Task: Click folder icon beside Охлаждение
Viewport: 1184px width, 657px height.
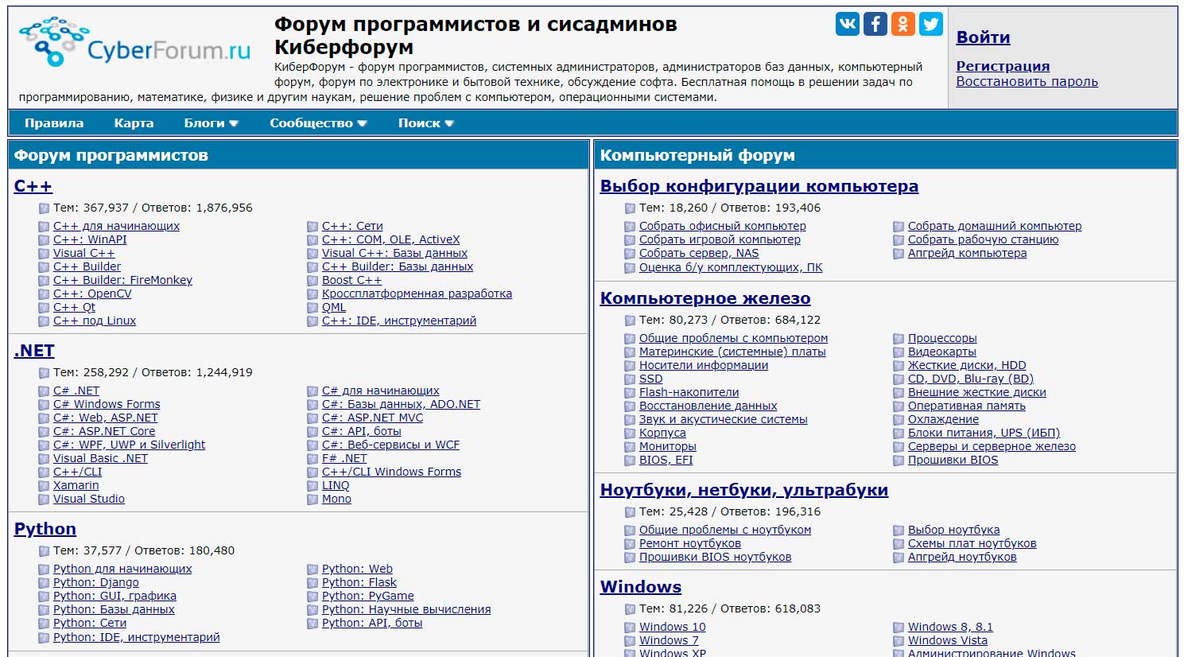Action: pos(899,420)
